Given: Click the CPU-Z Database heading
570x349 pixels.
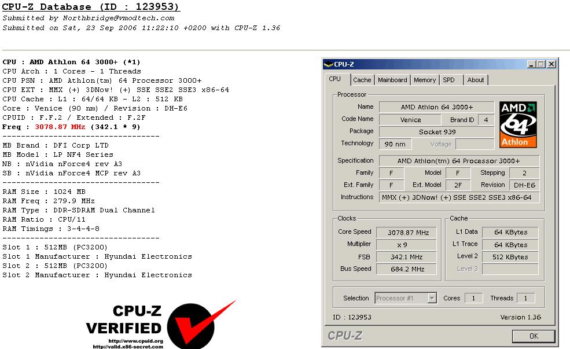Looking at the screenshot, I should click(91, 6).
